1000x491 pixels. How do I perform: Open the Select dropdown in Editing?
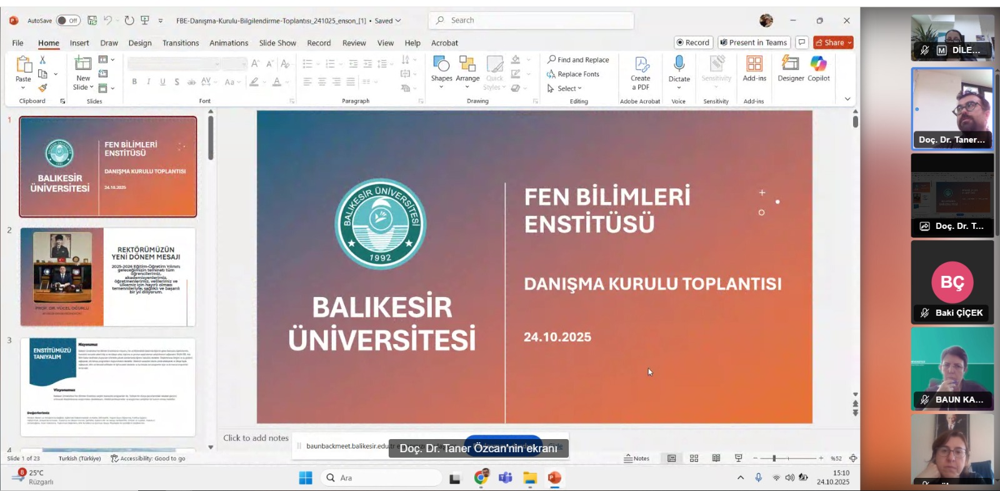point(564,88)
